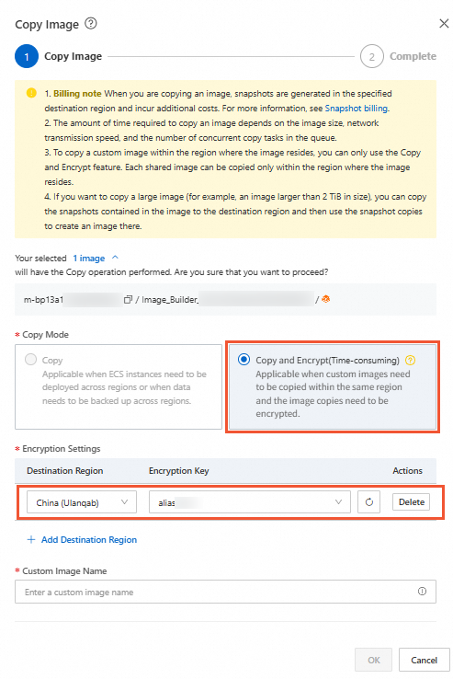Click step 2 Complete in wizard
This screenshot has height=679, width=453.
click(399, 56)
